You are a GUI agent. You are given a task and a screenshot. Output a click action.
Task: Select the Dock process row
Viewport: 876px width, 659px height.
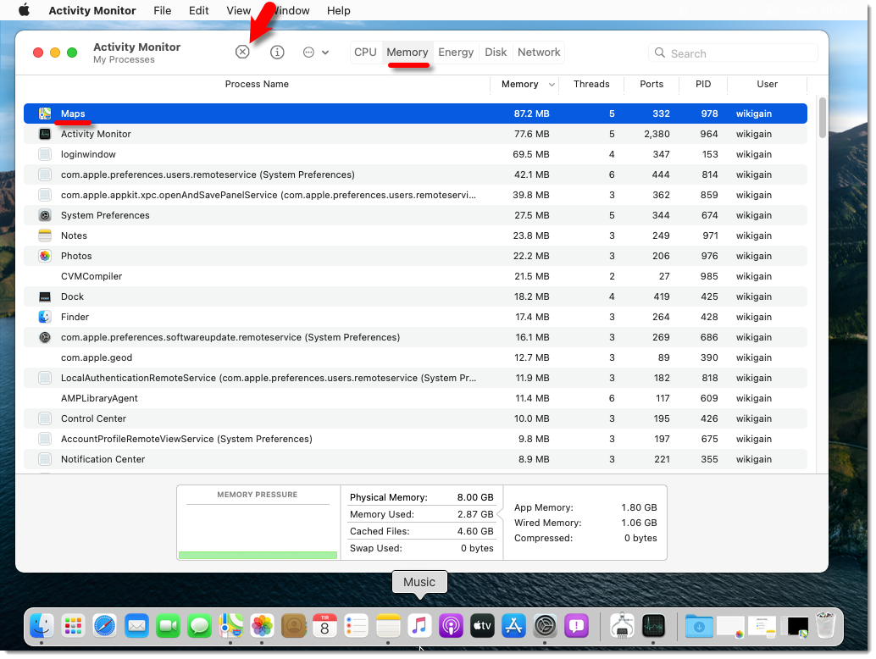[415, 296]
